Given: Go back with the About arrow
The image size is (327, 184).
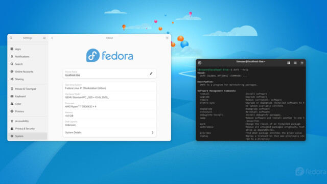Looking at the screenshot, I should tap(52, 38).
